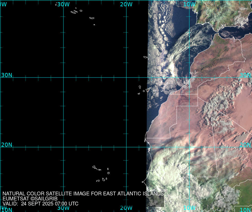The height and width of the screenshot is (212, 252).
Task: Click the 30N and 30W grid line intersection
Action: pos(63,78)
